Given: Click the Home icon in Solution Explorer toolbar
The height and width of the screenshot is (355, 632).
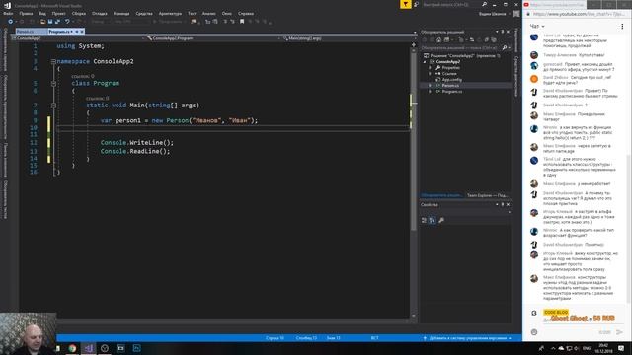Looking at the screenshot, I should point(438,39).
